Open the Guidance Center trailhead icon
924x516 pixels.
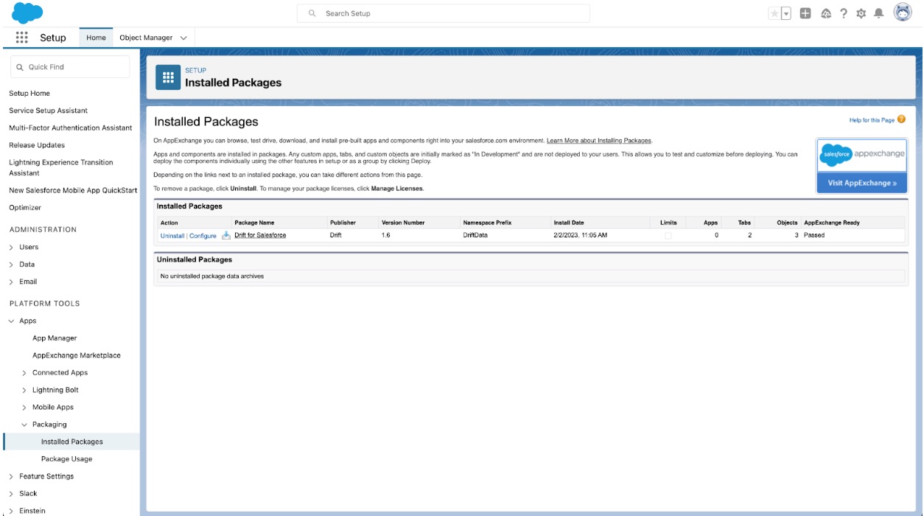[x=826, y=13]
